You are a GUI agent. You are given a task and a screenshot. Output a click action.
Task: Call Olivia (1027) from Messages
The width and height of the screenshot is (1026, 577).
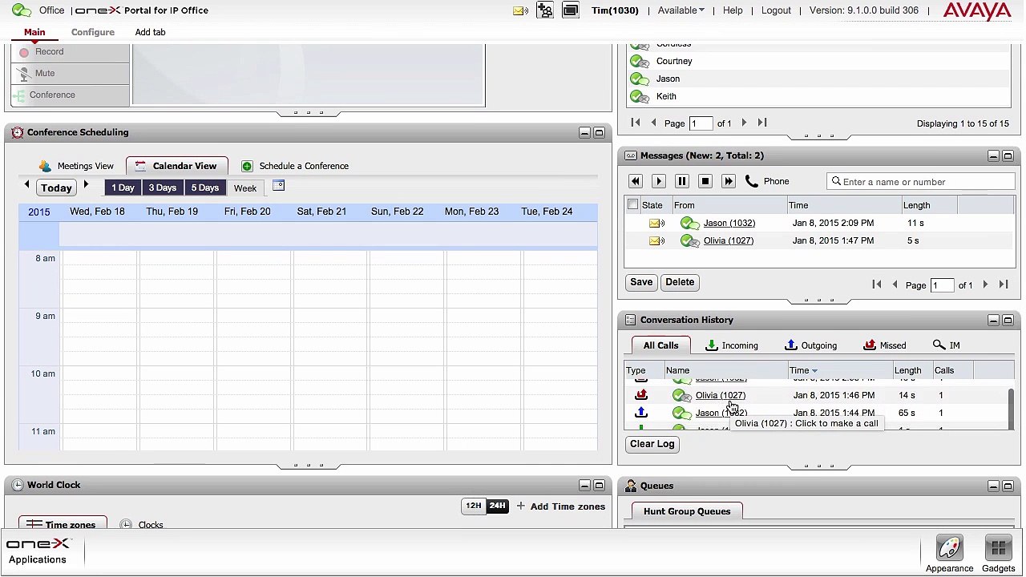(x=728, y=240)
